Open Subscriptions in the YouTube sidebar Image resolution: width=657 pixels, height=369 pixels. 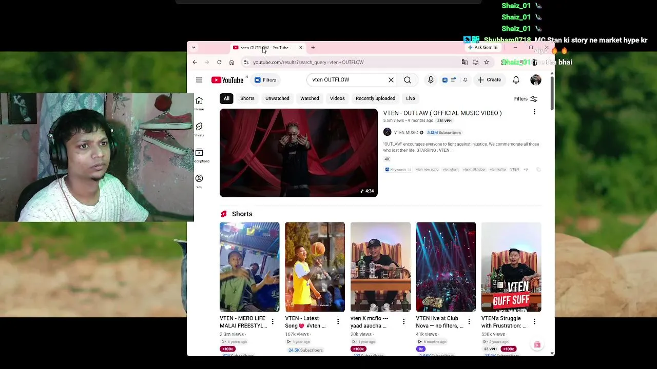200,155
